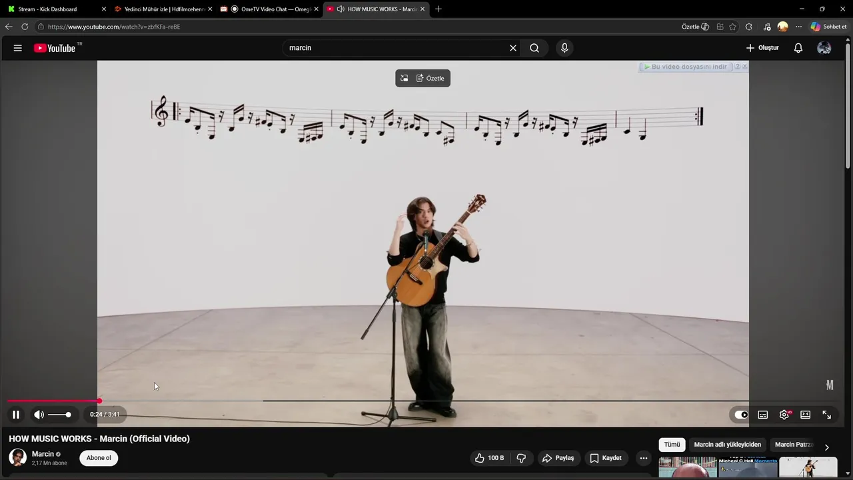Image resolution: width=853 pixels, height=480 pixels.
Task: Open Micheal C Hall Moments thumbnail
Action: click(x=748, y=468)
